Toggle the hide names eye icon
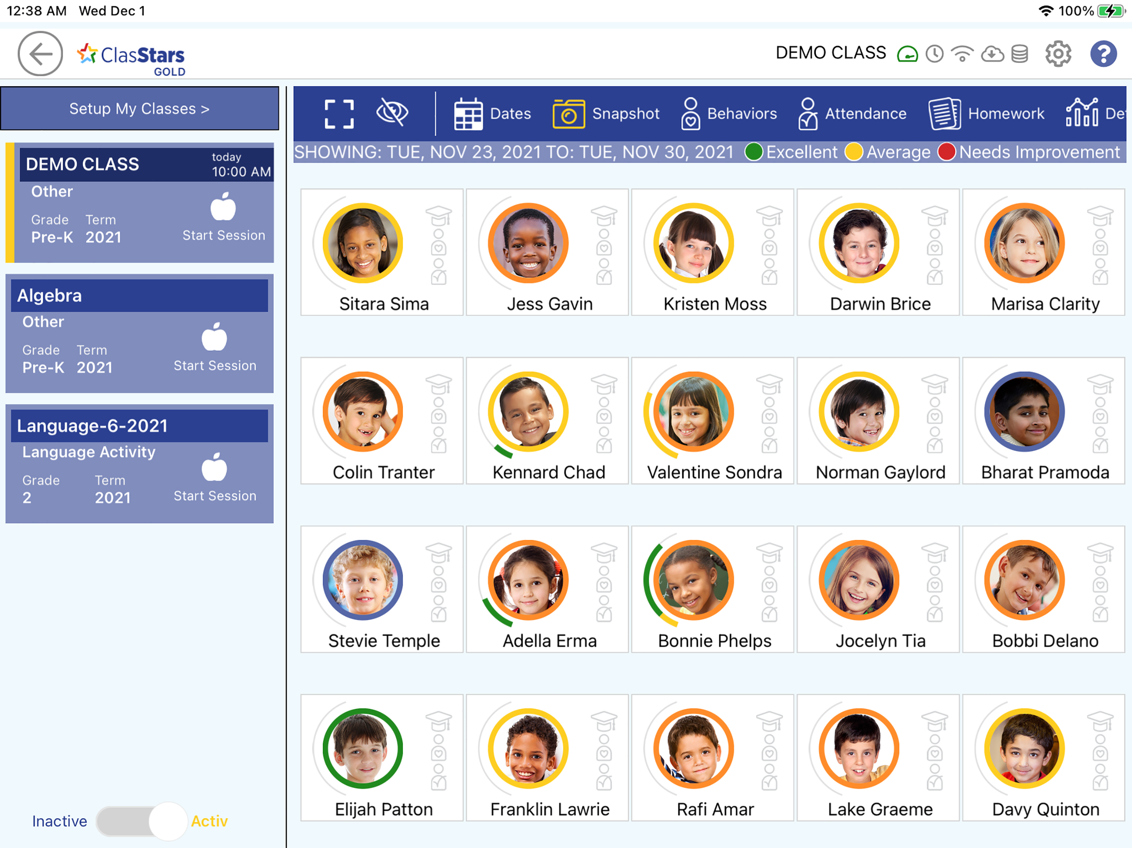The image size is (1132, 848). pyautogui.click(x=392, y=113)
